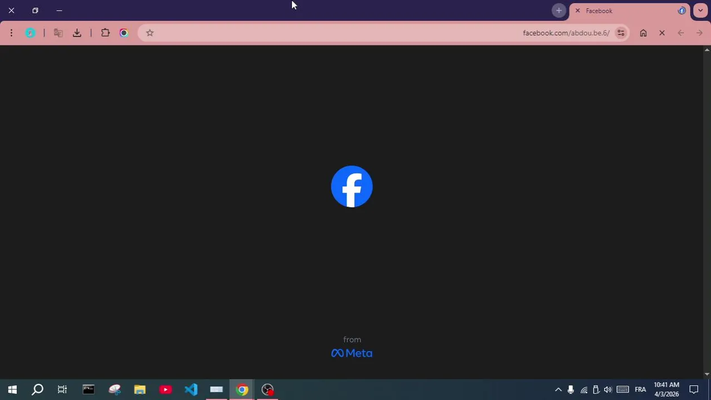
Task: Click the USB device tray icon
Action: (596, 389)
